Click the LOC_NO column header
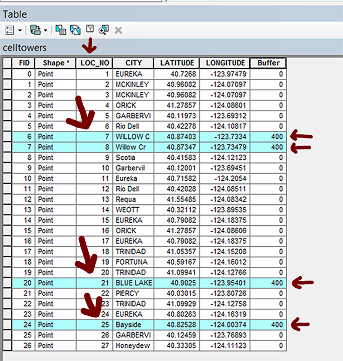 tap(94, 63)
